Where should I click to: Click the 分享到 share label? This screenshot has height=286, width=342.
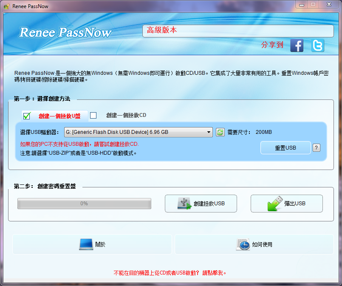pos(272,45)
